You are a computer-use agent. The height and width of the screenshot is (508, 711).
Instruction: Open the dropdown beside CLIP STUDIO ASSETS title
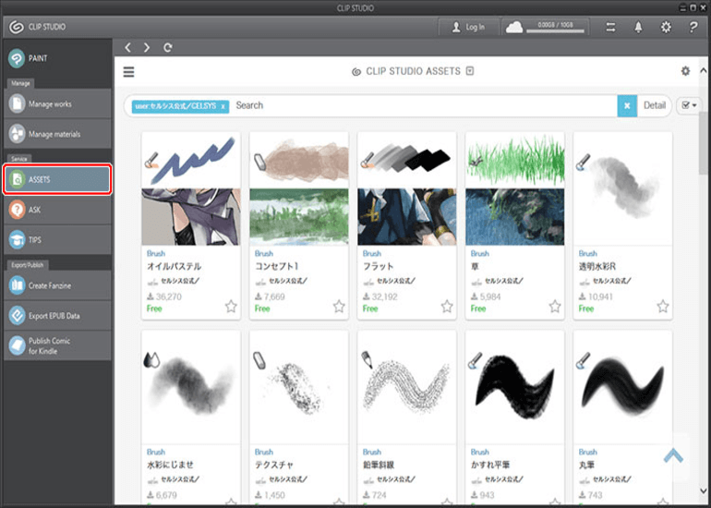470,71
